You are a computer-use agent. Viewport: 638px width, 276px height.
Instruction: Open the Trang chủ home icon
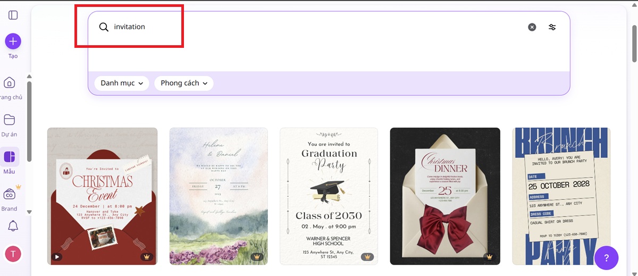click(10, 83)
